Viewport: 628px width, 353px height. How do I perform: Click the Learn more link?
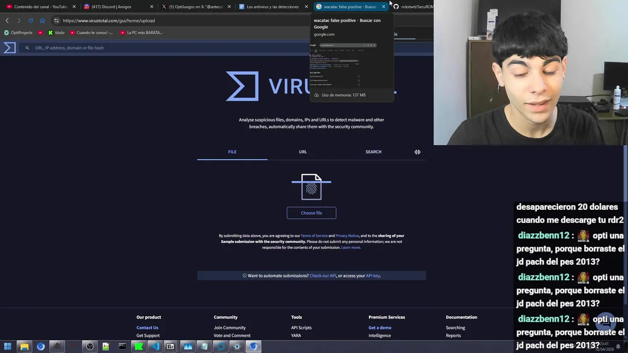[351, 248]
